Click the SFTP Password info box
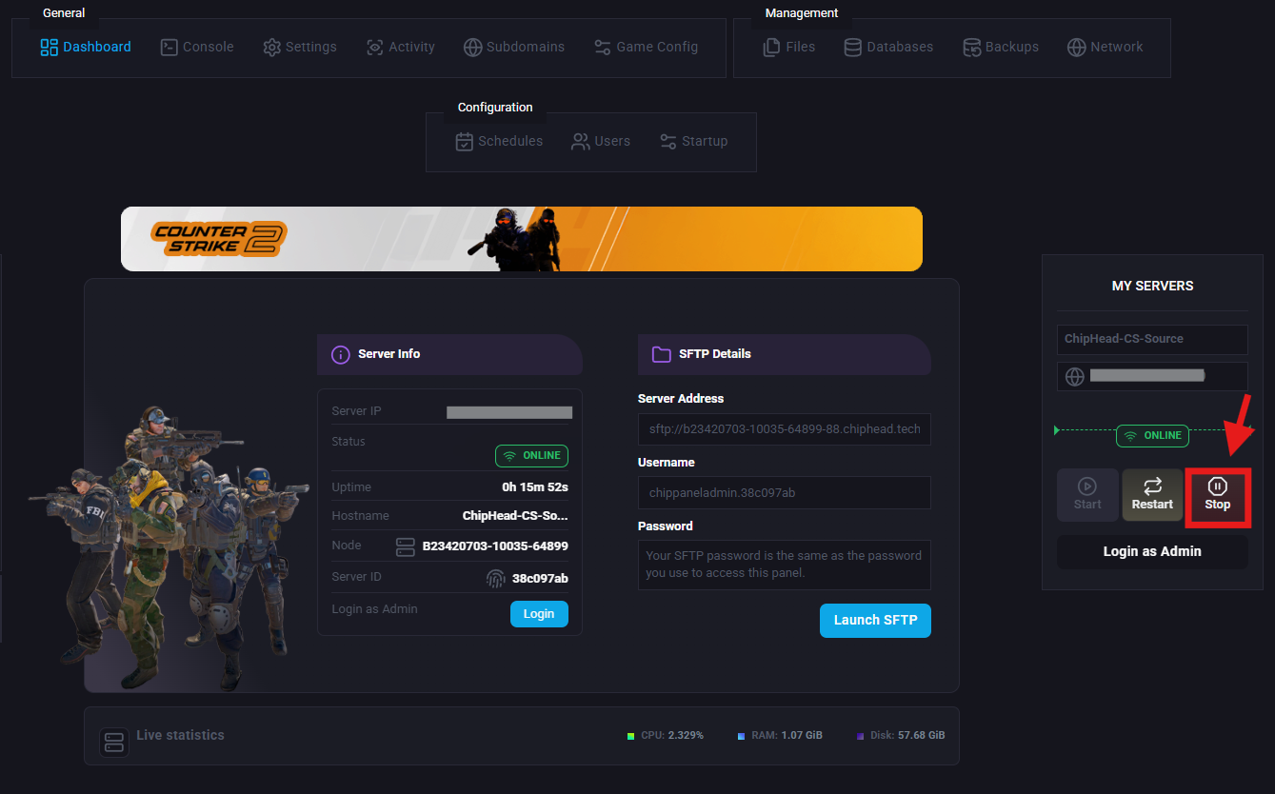Screen dimensions: 1275x794 [785, 565]
